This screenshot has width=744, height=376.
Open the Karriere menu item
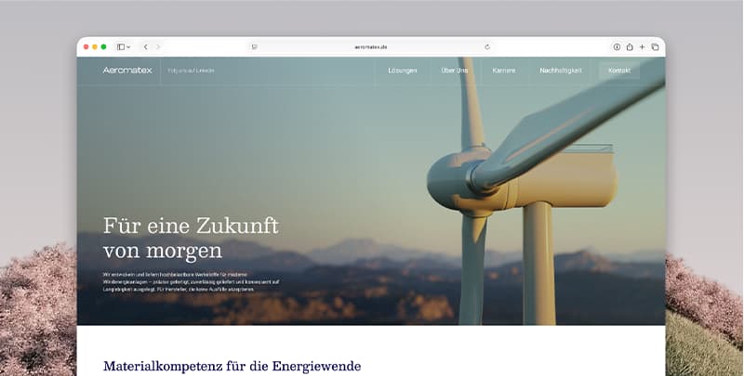504,71
